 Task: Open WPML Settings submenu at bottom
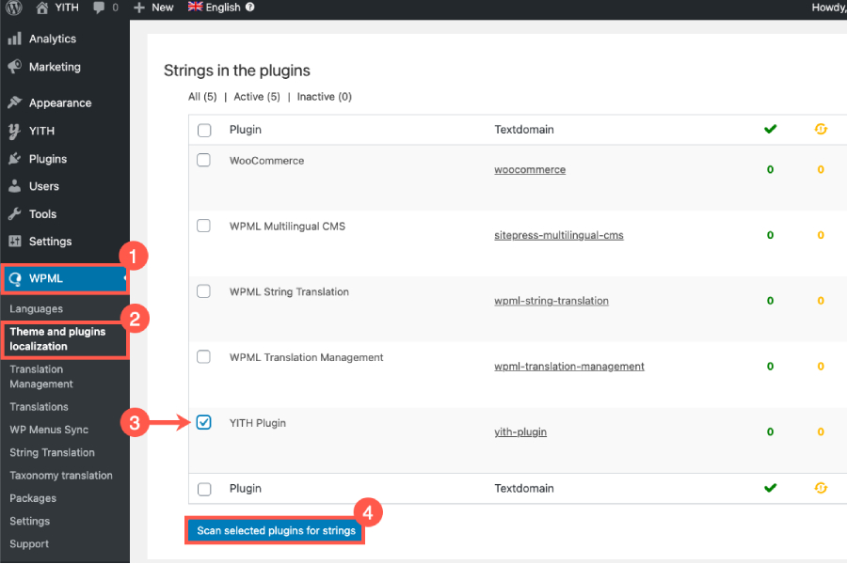click(x=30, y=521)
